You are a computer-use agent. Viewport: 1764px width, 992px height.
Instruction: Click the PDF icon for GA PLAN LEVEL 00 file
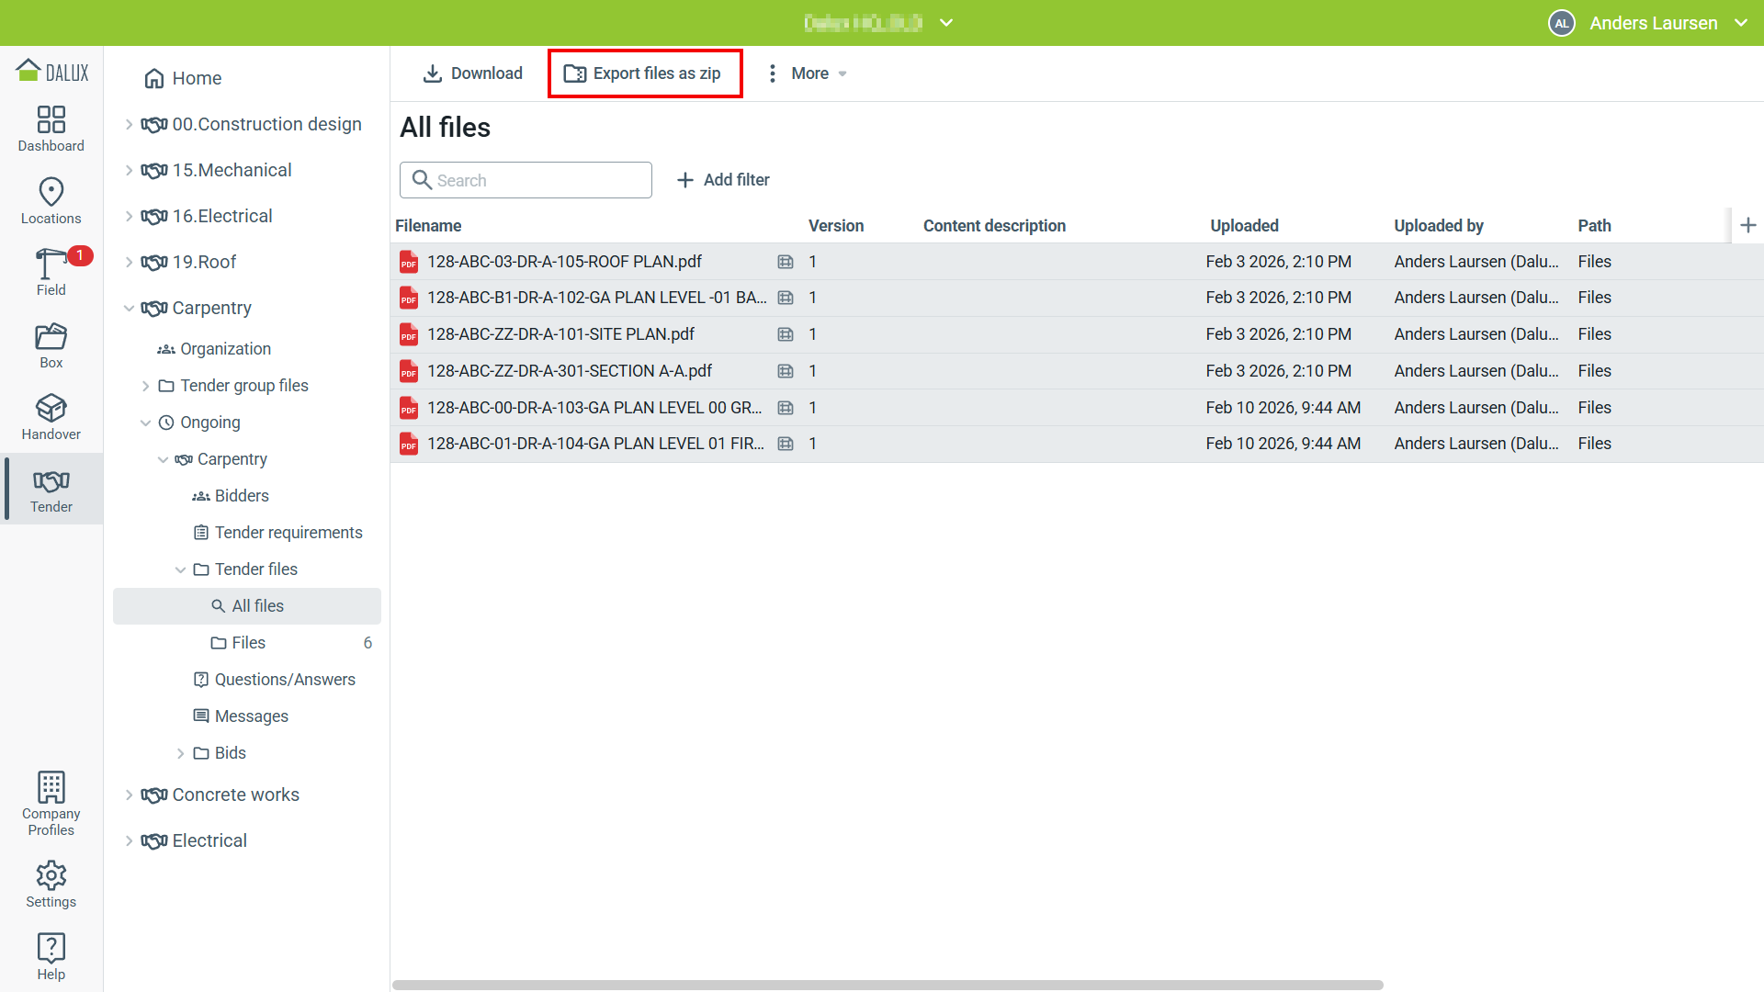[409, 408]
